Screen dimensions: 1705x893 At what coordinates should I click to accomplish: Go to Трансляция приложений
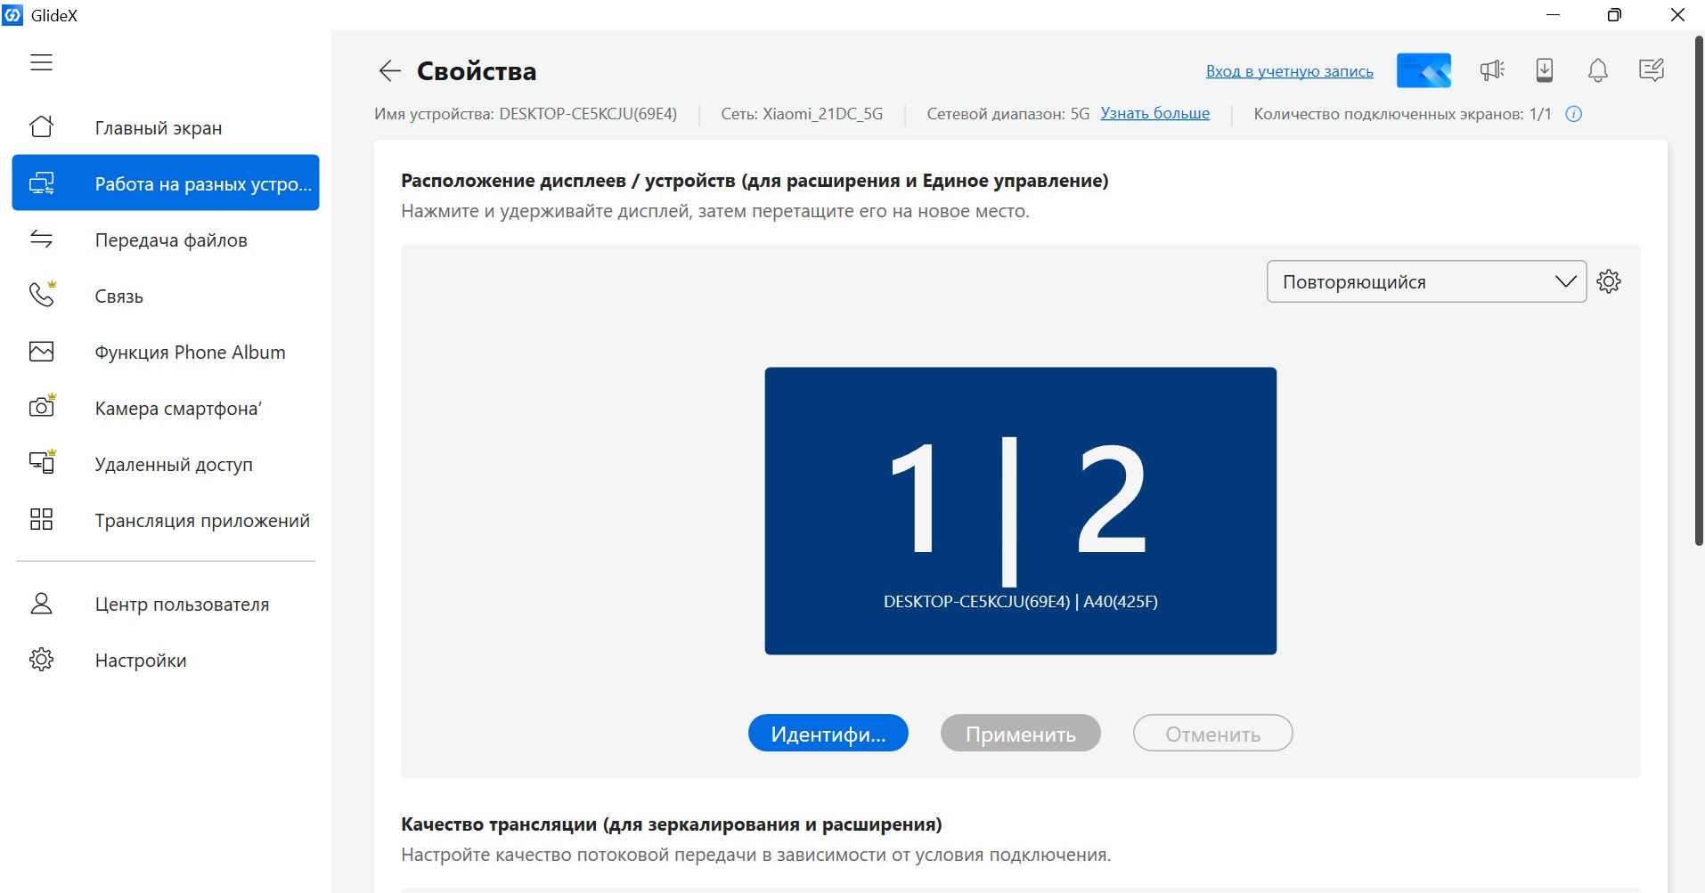coord(166,520)
